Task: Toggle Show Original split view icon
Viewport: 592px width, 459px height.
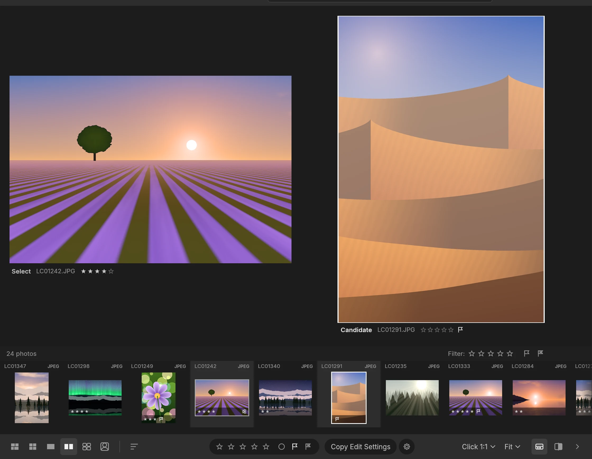Action: pos(558,447)
